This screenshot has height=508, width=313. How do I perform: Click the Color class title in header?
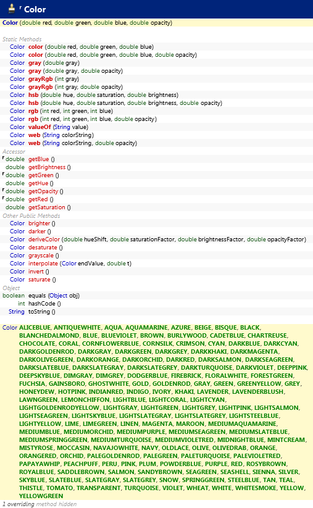tap(35, 9)
